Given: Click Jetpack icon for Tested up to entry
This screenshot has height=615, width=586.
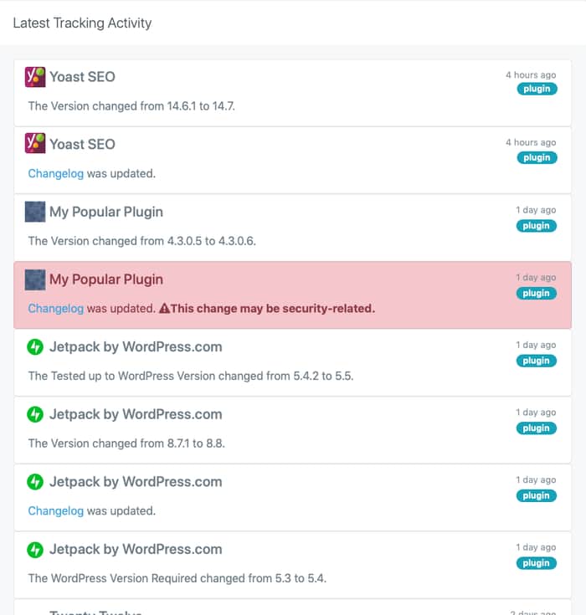Looking at the screenshot, I should point(35,347).
